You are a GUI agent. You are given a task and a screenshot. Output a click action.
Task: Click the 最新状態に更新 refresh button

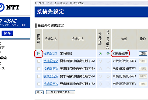click(x=61, y=92)
